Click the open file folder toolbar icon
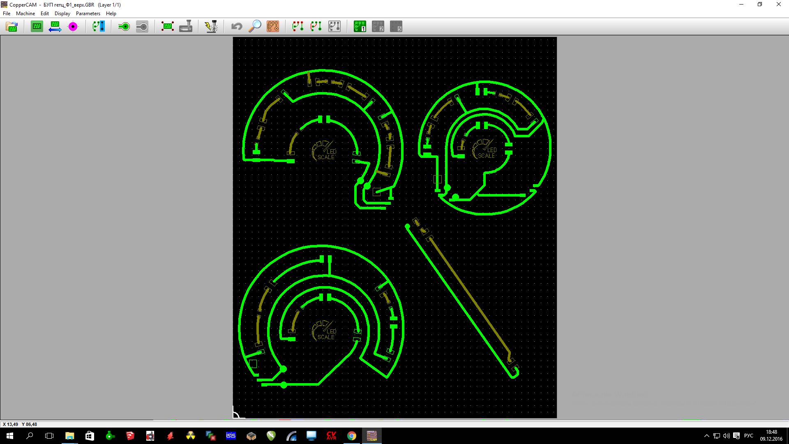The width and height of the screenshot is (789, 444). point(12,27)
